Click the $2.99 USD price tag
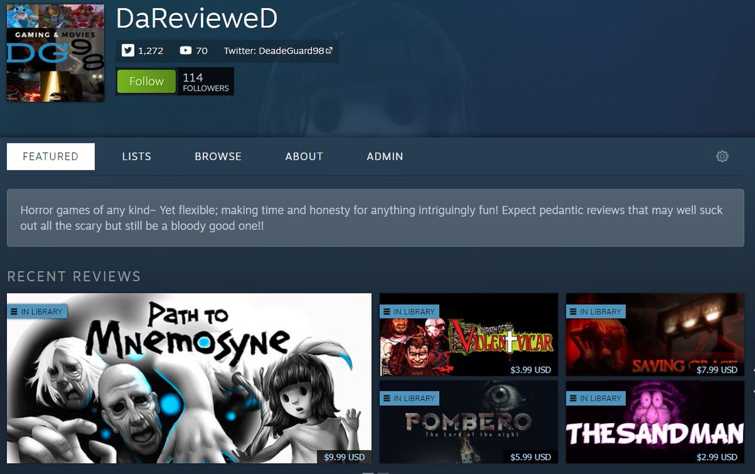Screen dimensions: 755x474 click(717, 457)
